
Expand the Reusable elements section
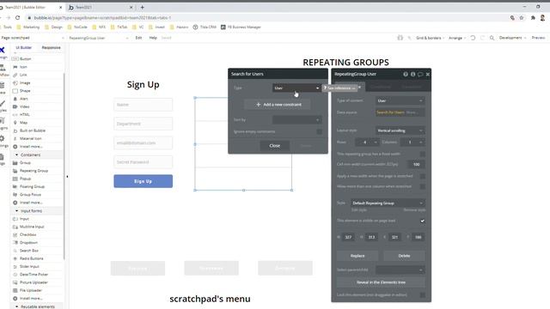(x=16, y=306)
